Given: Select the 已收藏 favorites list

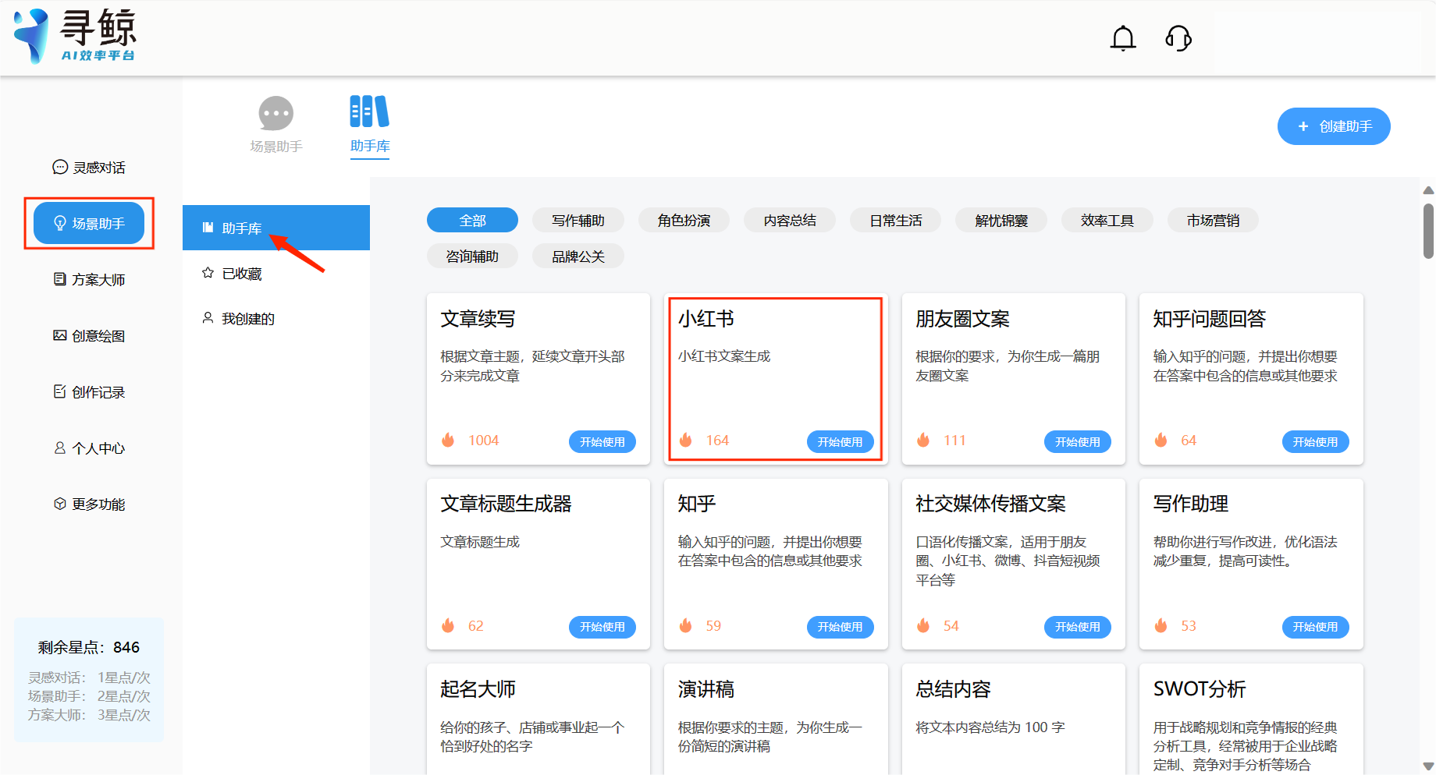Looking at the screenshot, I should [241, 274].
